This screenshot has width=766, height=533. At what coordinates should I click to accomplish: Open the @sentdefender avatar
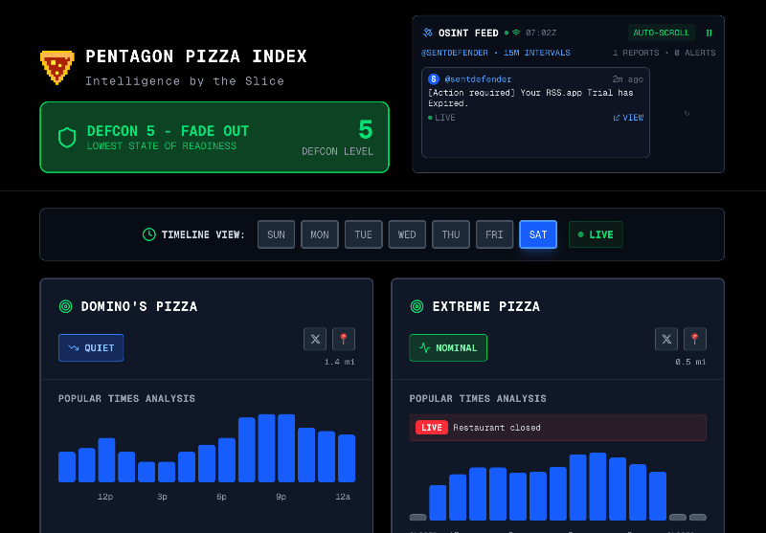434,79
